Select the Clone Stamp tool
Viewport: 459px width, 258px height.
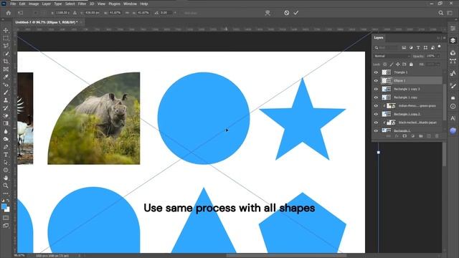pos(6,100)
